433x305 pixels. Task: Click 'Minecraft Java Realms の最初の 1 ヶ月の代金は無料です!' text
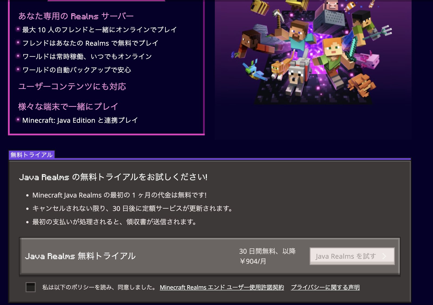point(119,195)
